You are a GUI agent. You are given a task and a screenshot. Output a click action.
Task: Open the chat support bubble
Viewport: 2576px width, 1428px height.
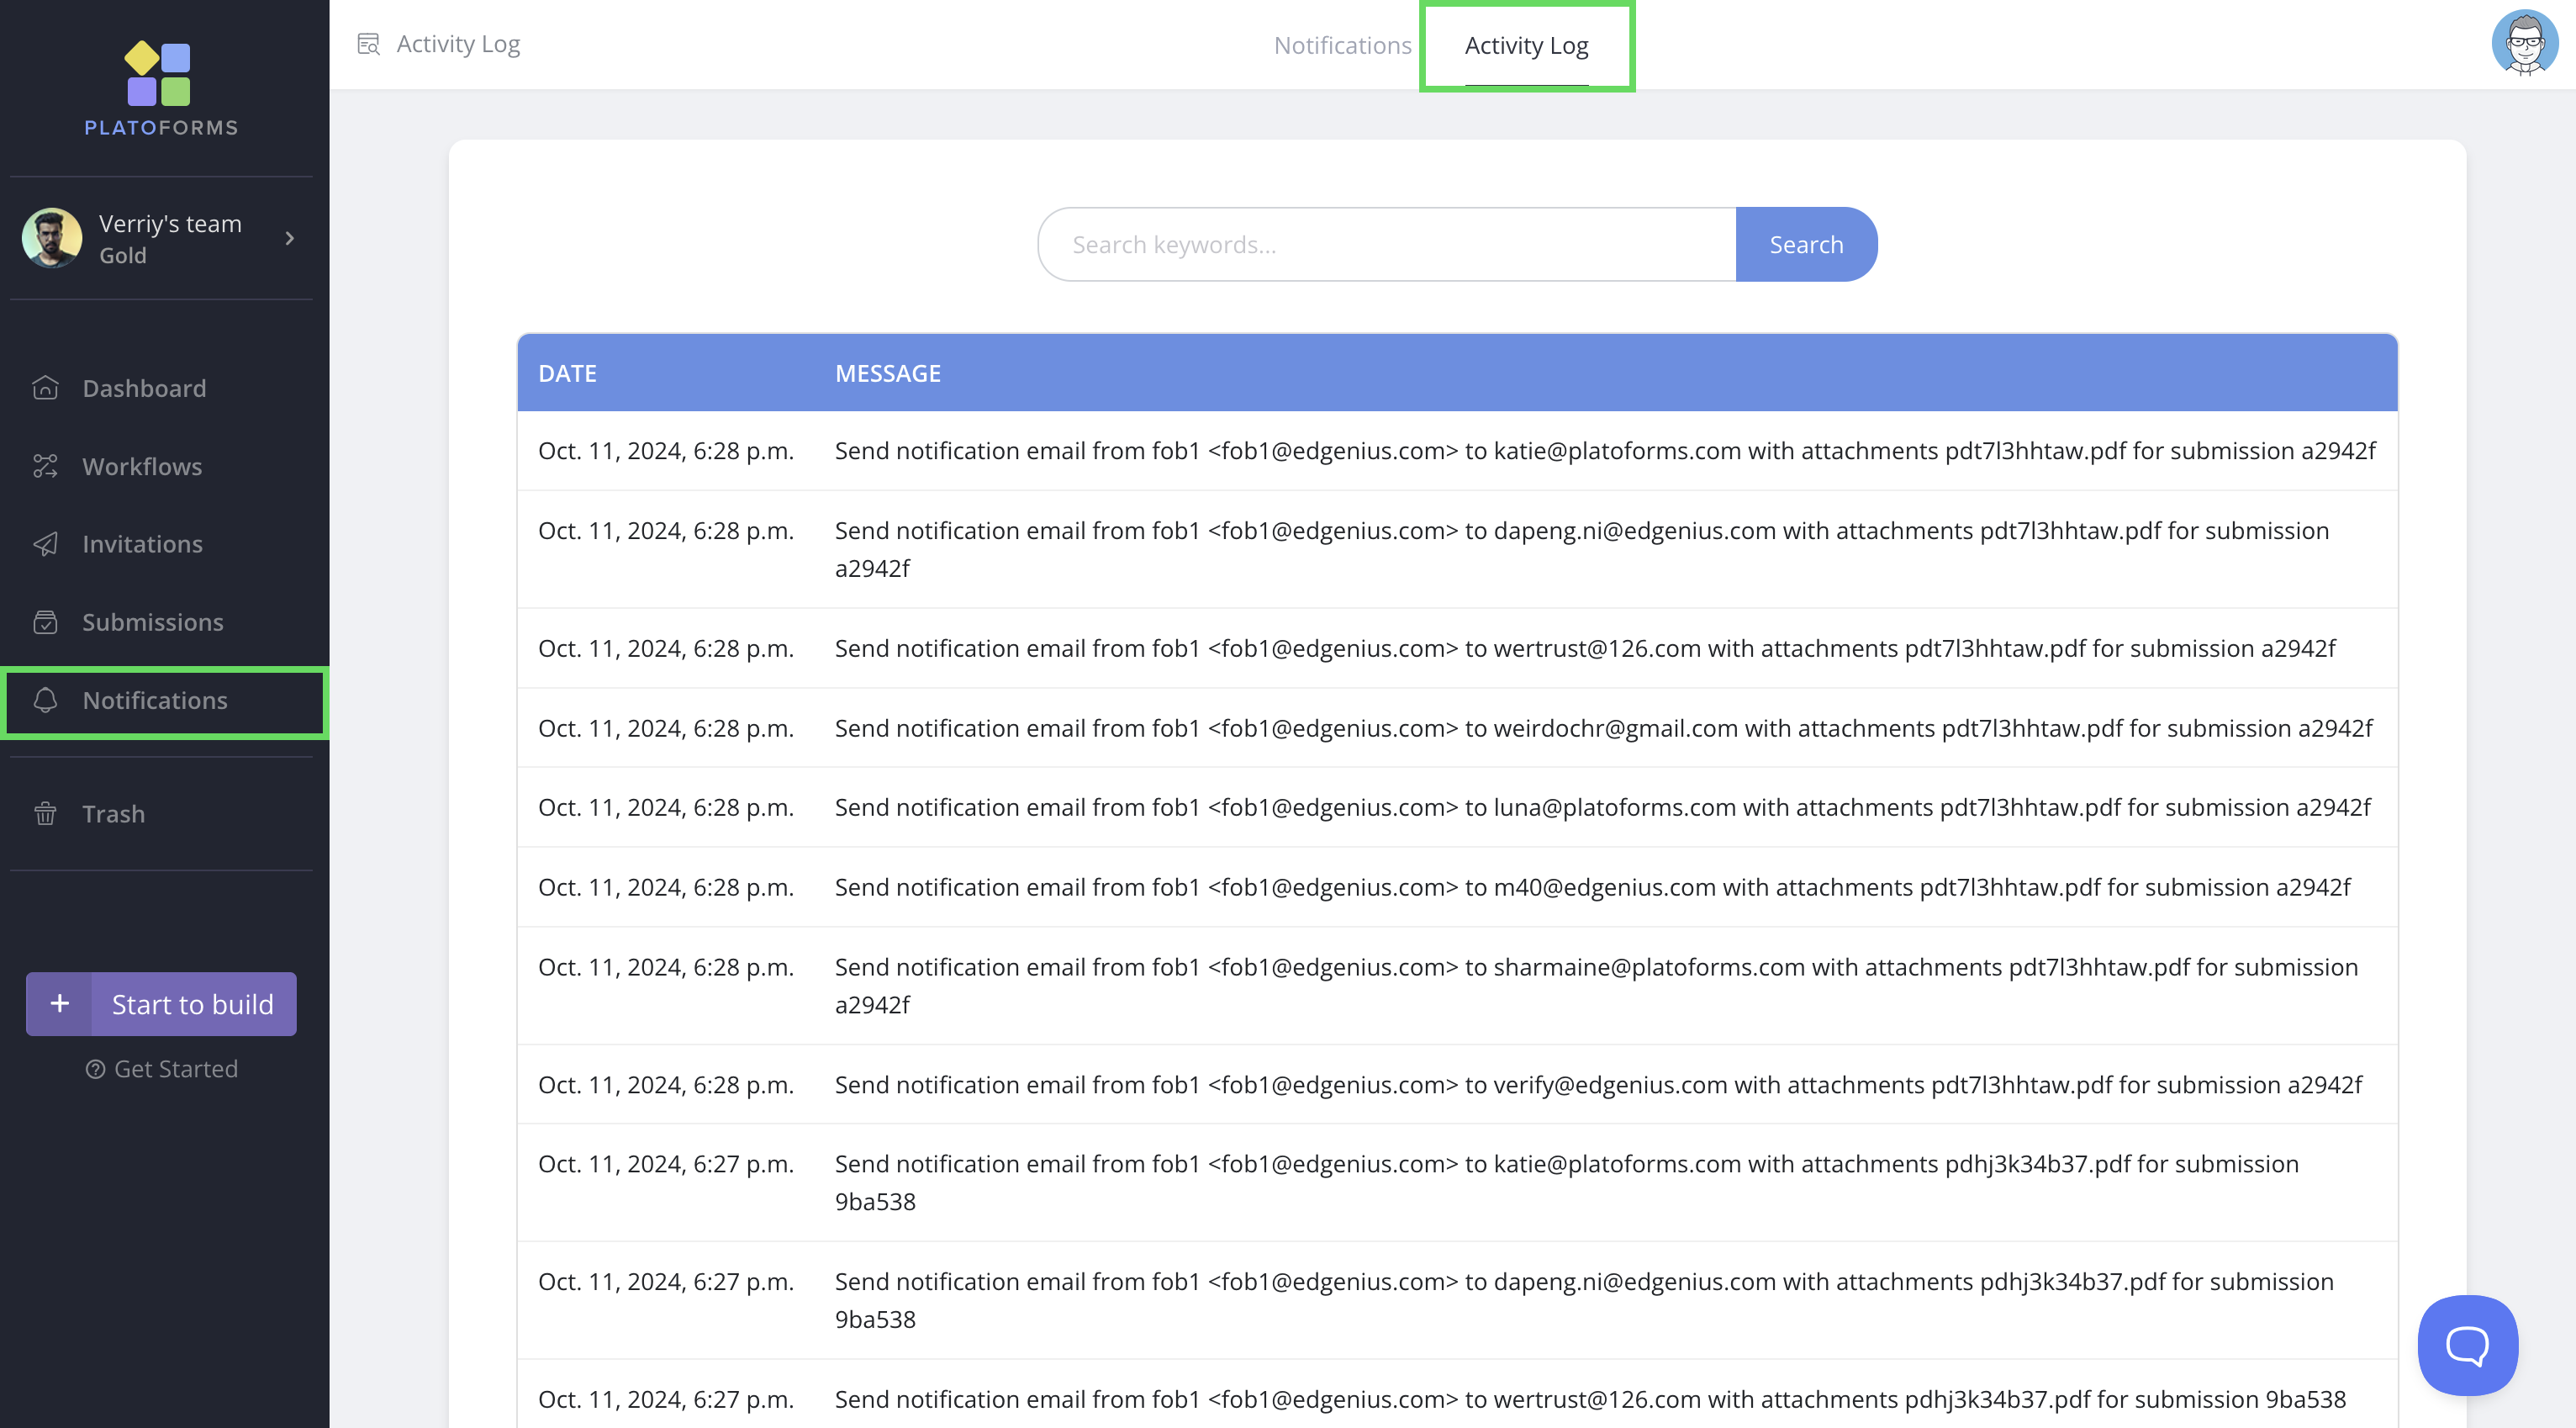coord(2467,1345)
